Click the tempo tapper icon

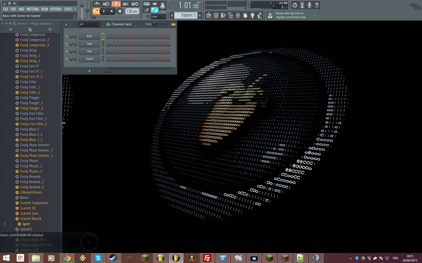(260, 16)
